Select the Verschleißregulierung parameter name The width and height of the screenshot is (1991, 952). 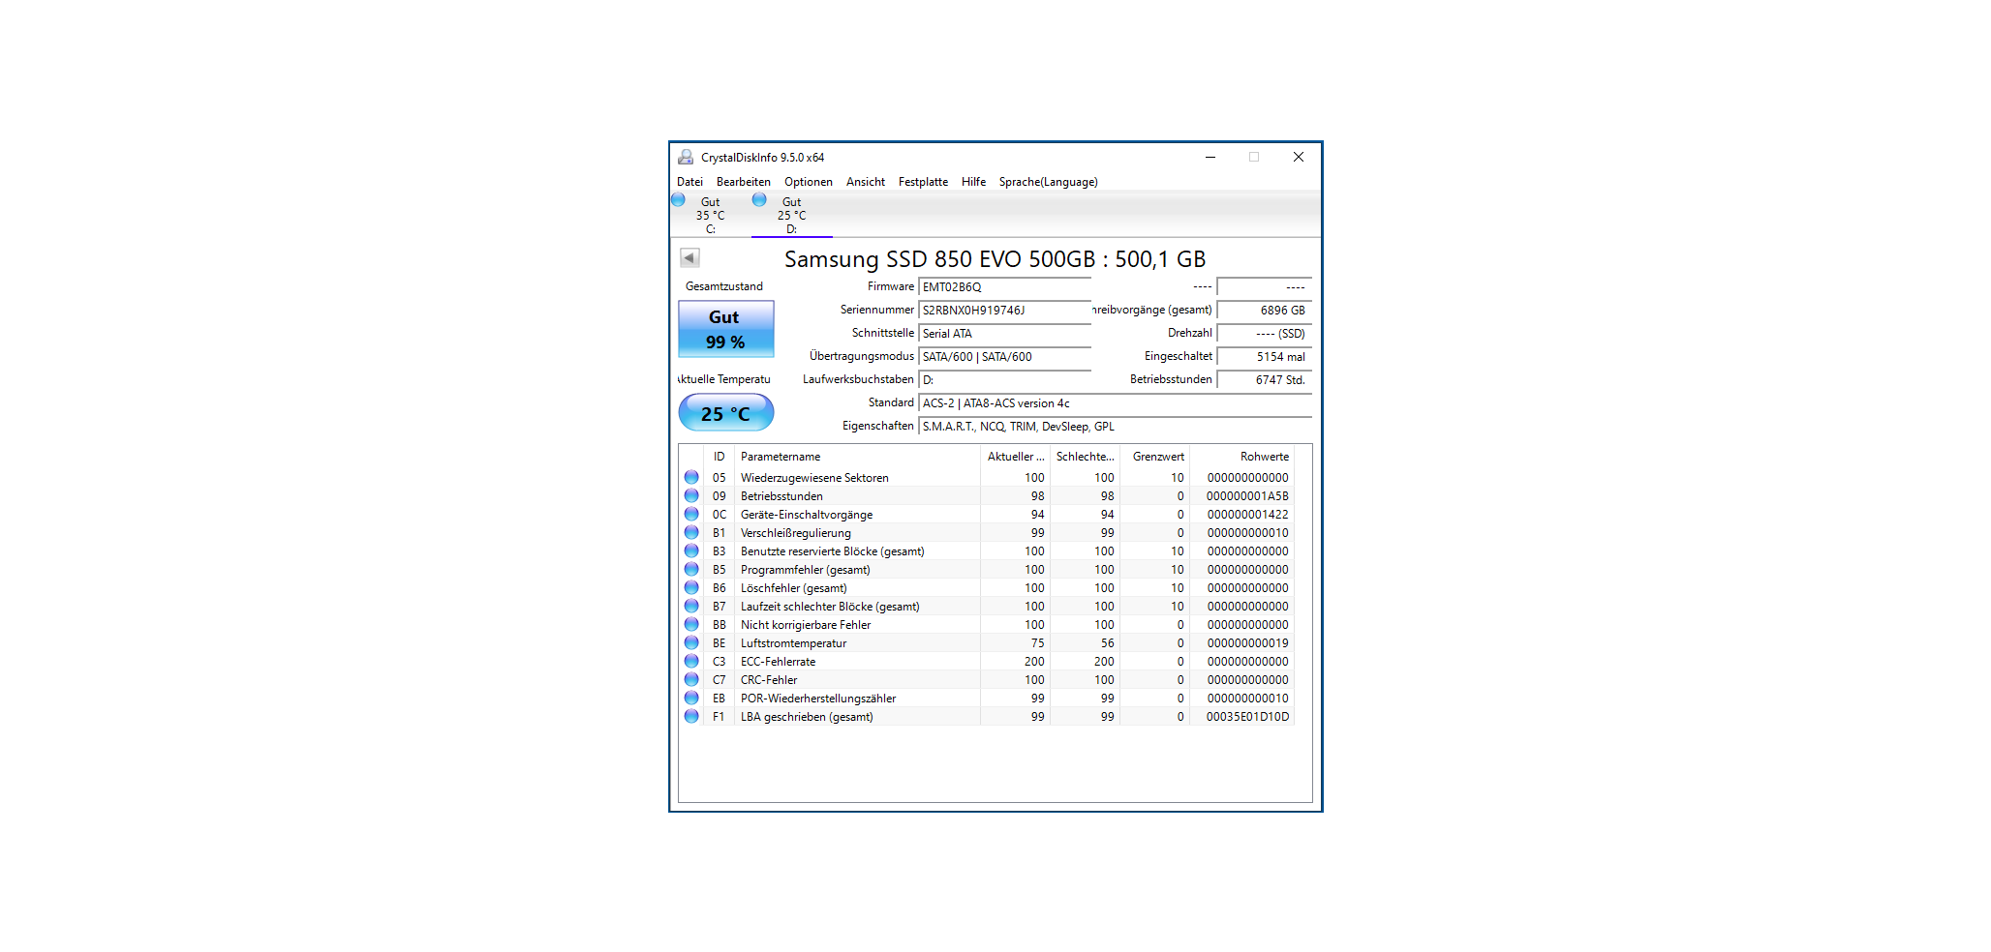tap(796, 533)
